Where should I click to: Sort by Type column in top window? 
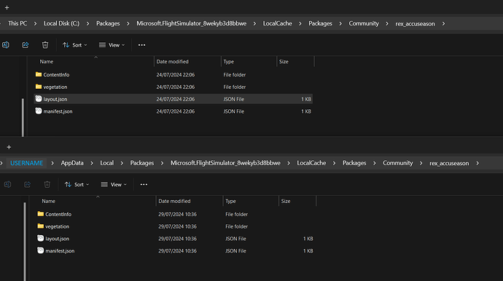tap(229, 62)
